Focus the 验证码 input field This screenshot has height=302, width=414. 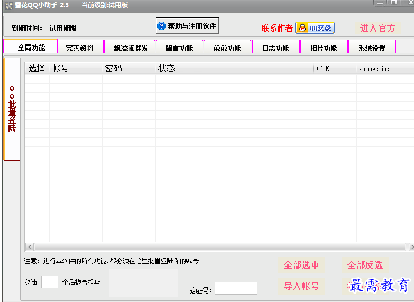236,288
